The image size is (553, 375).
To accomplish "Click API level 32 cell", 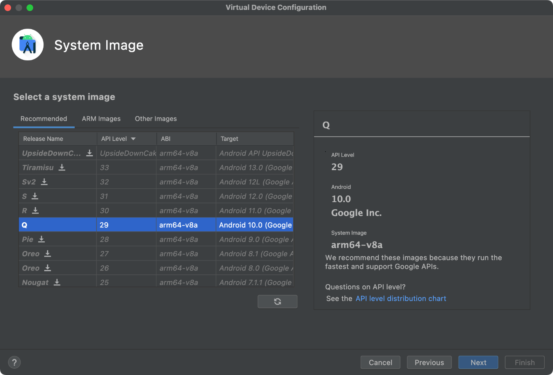I will [x=127, y=182].
